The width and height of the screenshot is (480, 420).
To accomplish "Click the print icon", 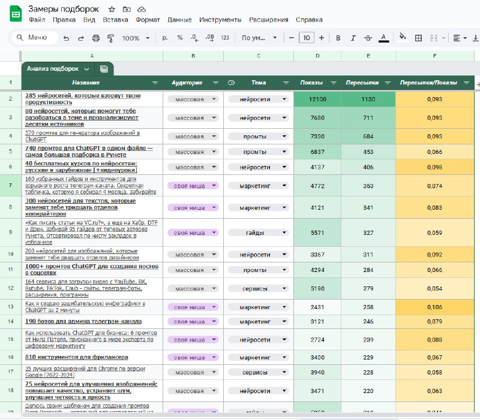I will [96, 38].
